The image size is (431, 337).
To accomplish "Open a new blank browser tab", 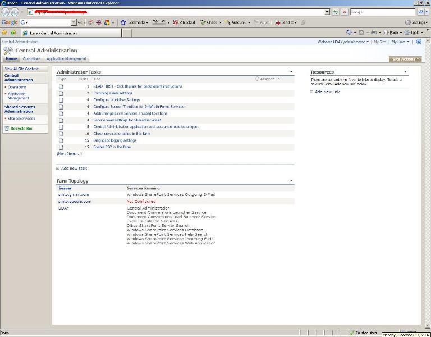I will tap(127, 33).
